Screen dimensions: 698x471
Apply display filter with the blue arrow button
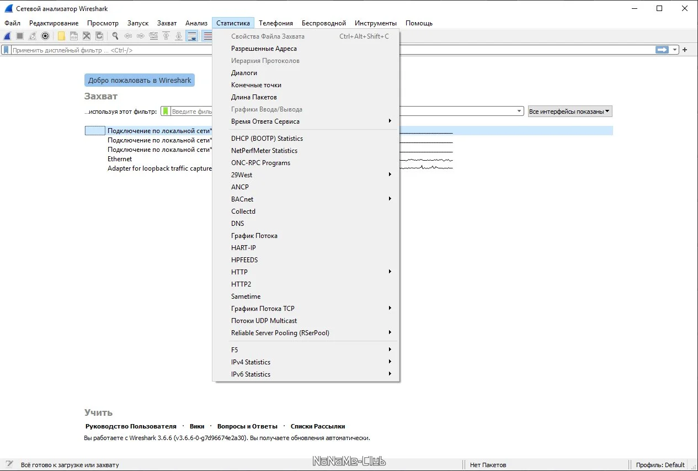pyautogui.click(x=662, y=50)
